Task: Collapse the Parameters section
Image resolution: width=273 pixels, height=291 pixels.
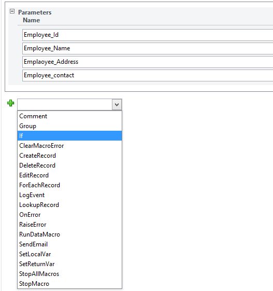Action: [12, 11]
